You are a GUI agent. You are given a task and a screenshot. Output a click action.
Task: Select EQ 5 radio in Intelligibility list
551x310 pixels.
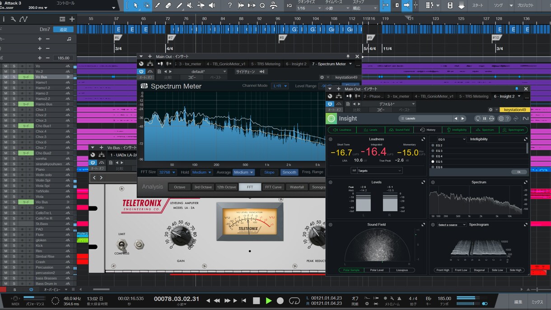(433, 161)
